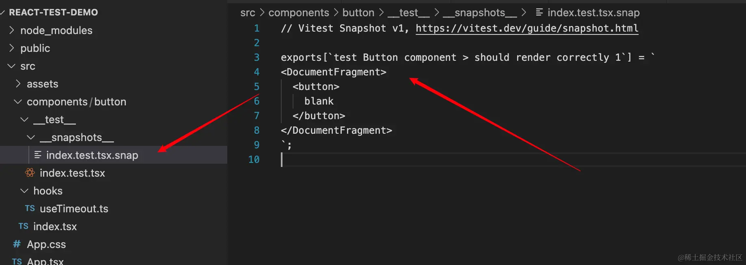Screen dimensions: 746x265
Task: Open the vitest.dev snapshot guide link
Action: pos(527,28)
